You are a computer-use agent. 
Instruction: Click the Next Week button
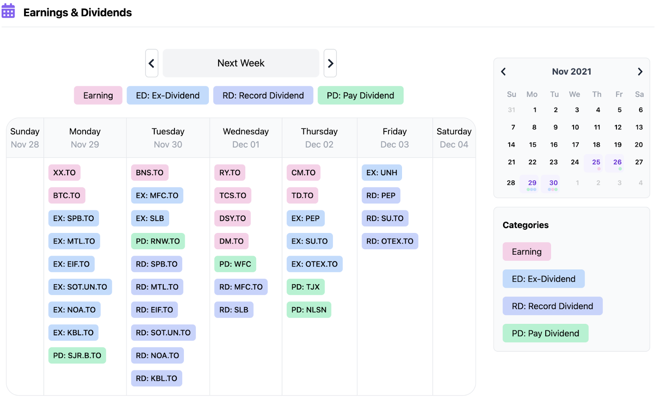(x=241, y=63)
